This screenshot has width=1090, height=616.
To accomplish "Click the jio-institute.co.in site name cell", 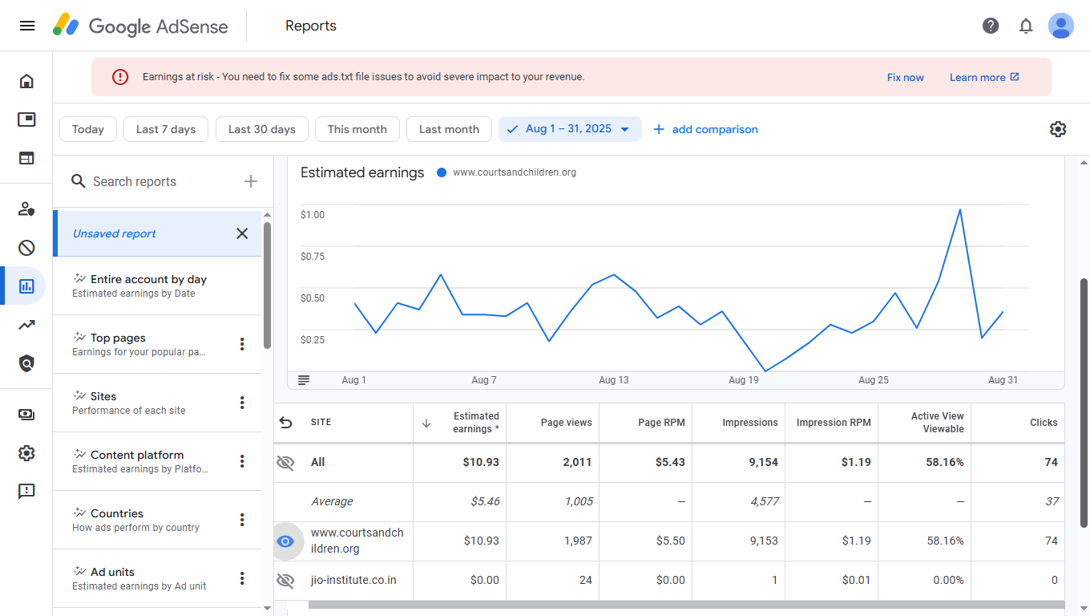I will [353, 580].
